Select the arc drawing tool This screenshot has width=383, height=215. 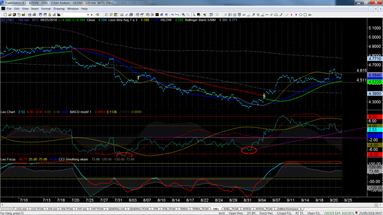point(276,15)
